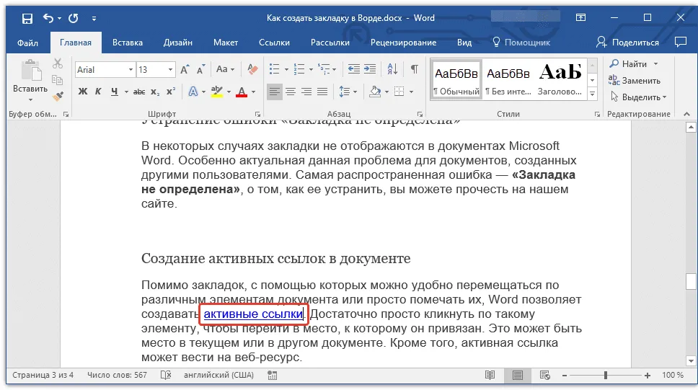Open ribbon display options
The image size is (698, 390).
point(580,18)
